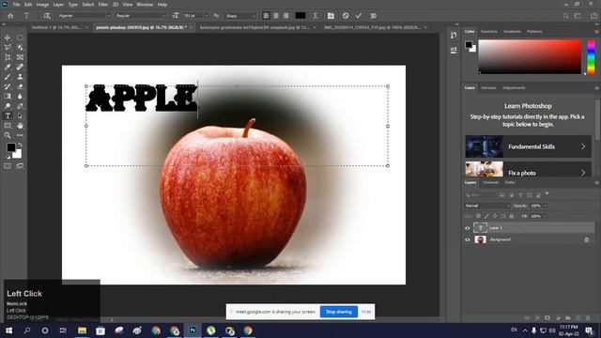Viewport: 601px width, 338px height.
Task: Open the Warp Text option
Action: tap(316, 16)
